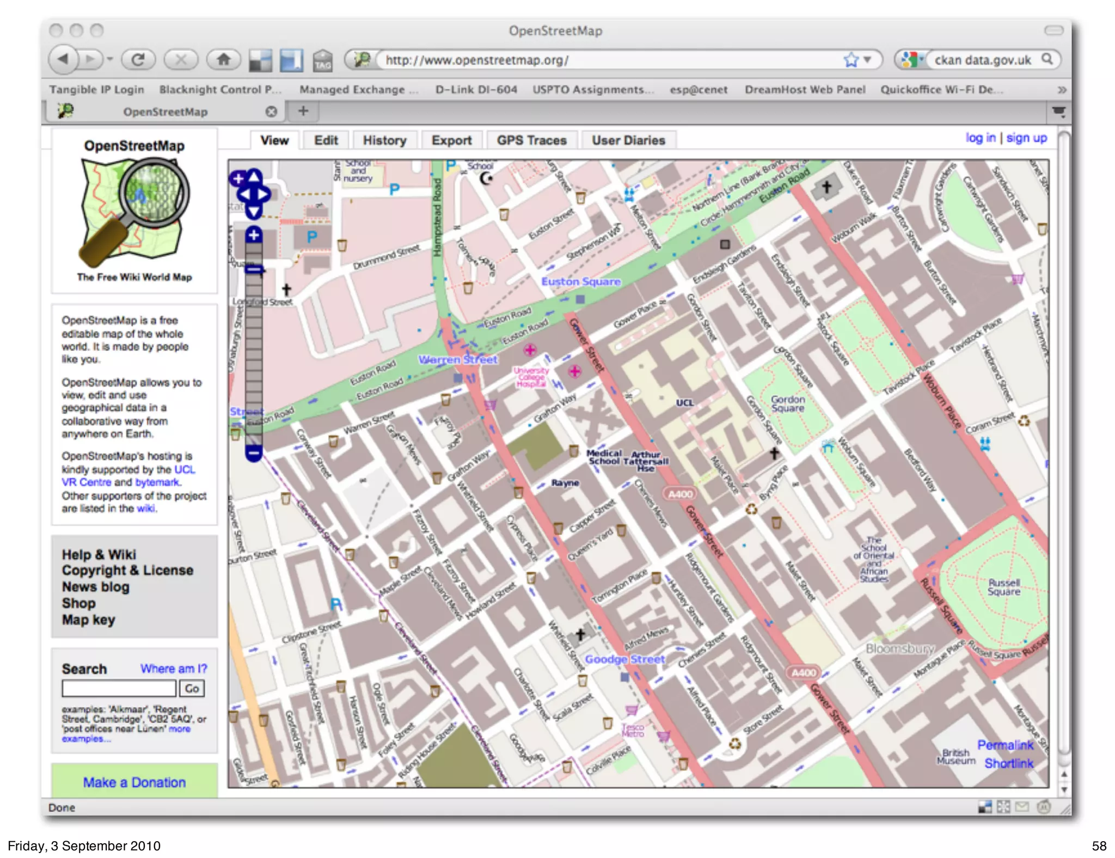The height and width of the screenshot is (858, 1115).
Task: Bookmark this page with star icon
Action: (850, 60)
